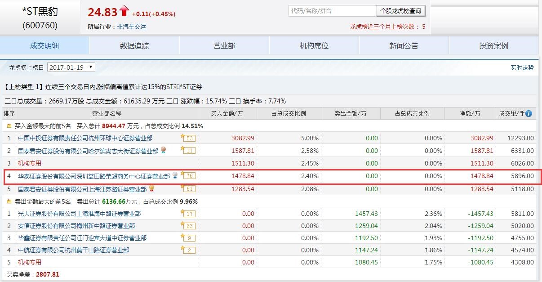Click the 实时走势 link
Viewport: 542px width, 282px height.
[523, 67]
